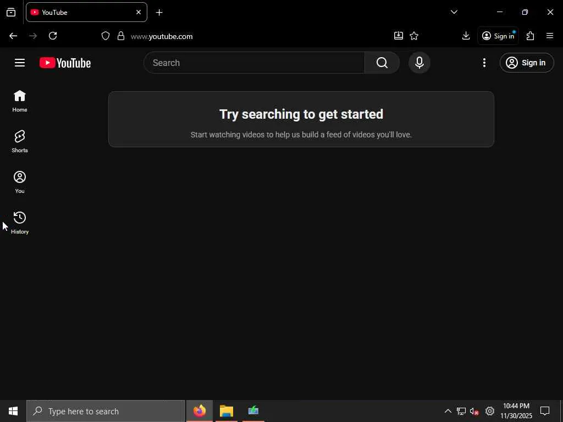Click the browser account Sign in button
The image size is (563, 422).
coord(498,36)
